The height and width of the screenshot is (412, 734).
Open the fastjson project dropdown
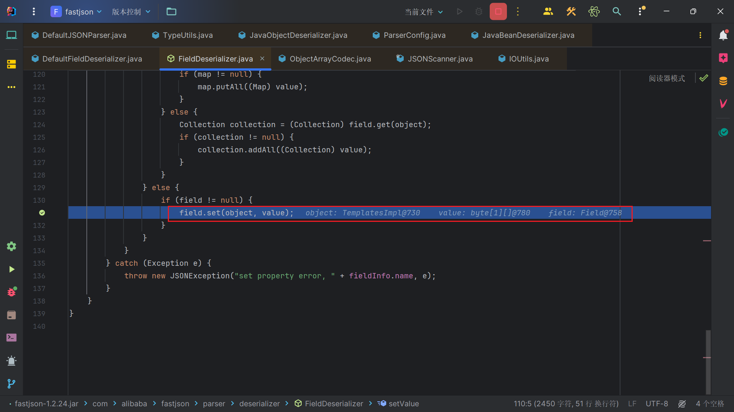(x=76, y=11)
